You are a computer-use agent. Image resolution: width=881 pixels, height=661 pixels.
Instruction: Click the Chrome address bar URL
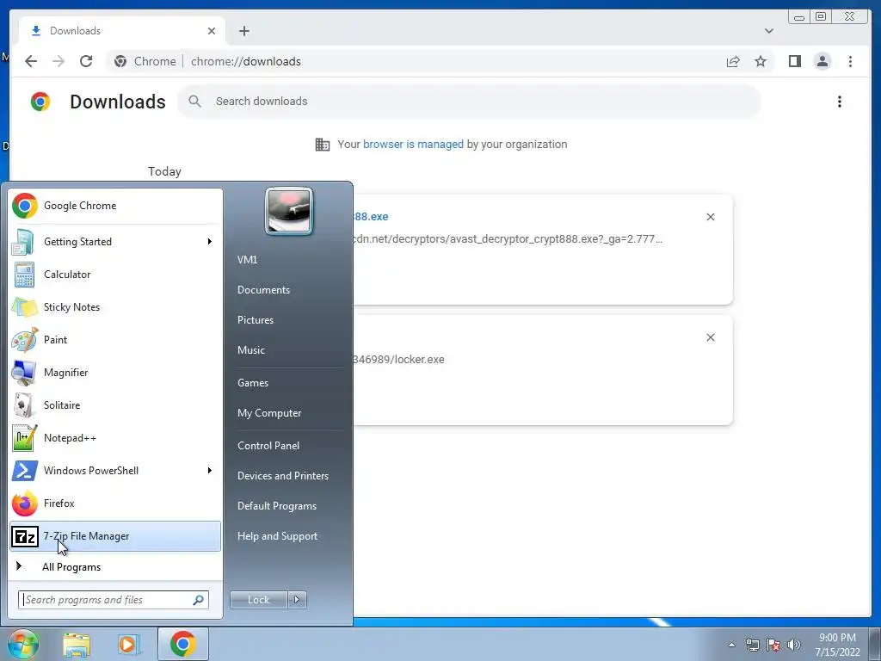tap(245, 61)
